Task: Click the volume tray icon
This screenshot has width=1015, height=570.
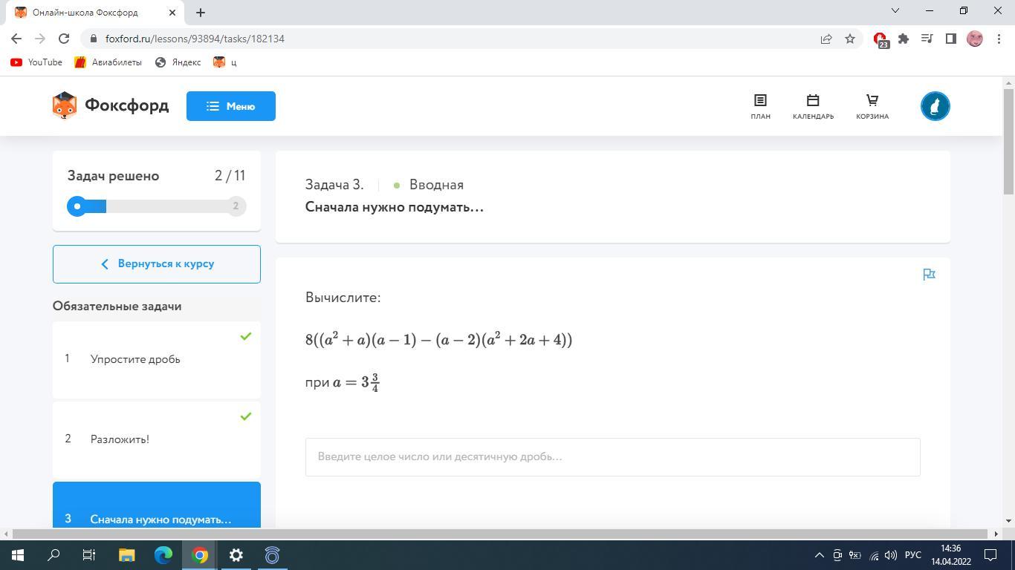Action: coord(891,555)
